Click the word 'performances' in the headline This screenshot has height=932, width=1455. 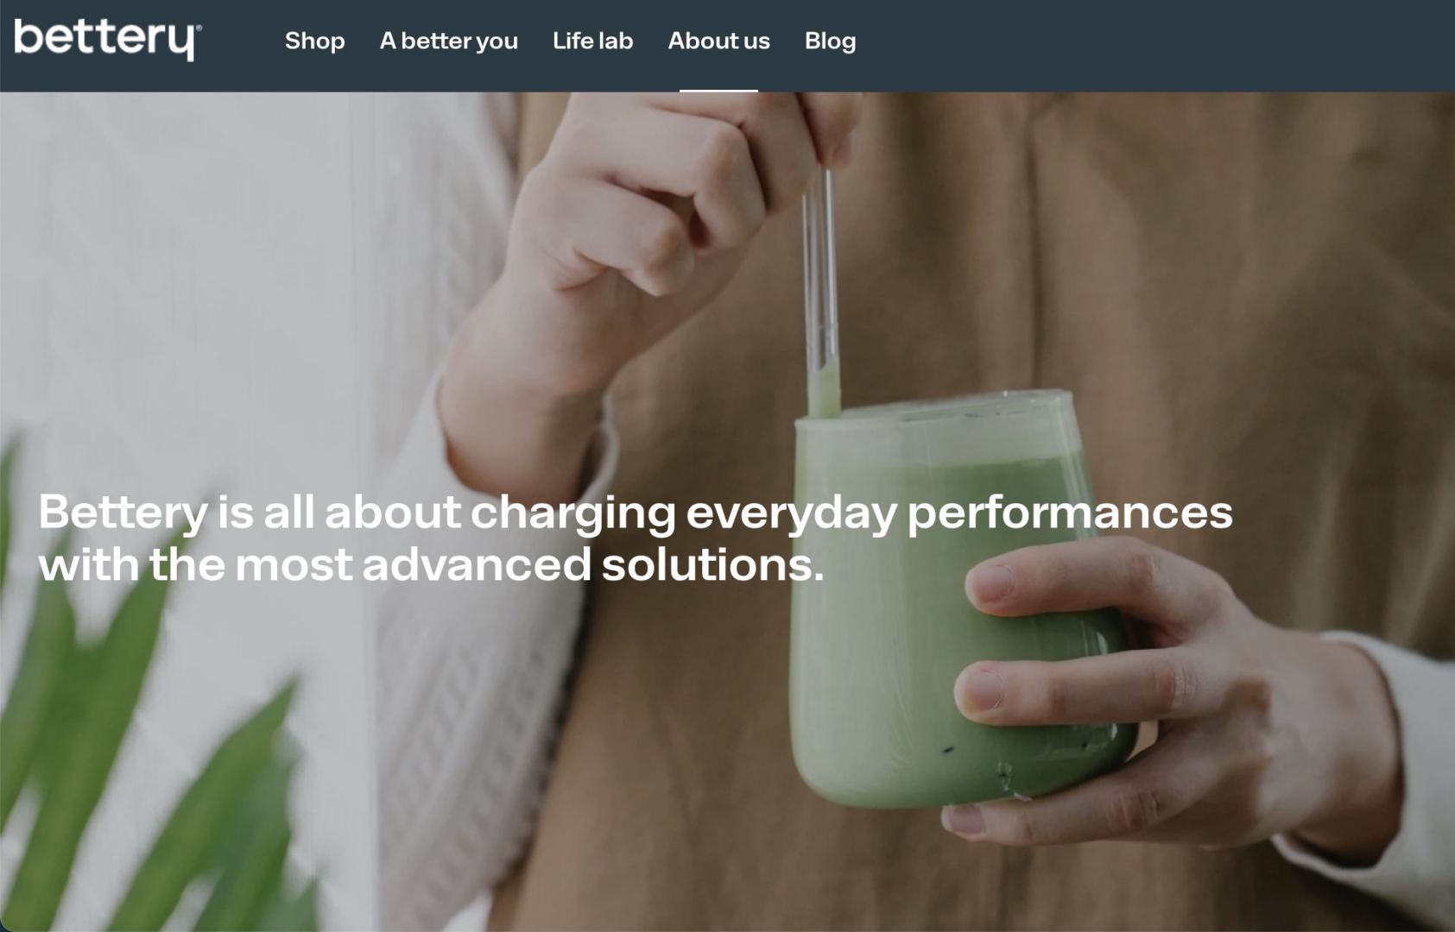pos(1070,513)
